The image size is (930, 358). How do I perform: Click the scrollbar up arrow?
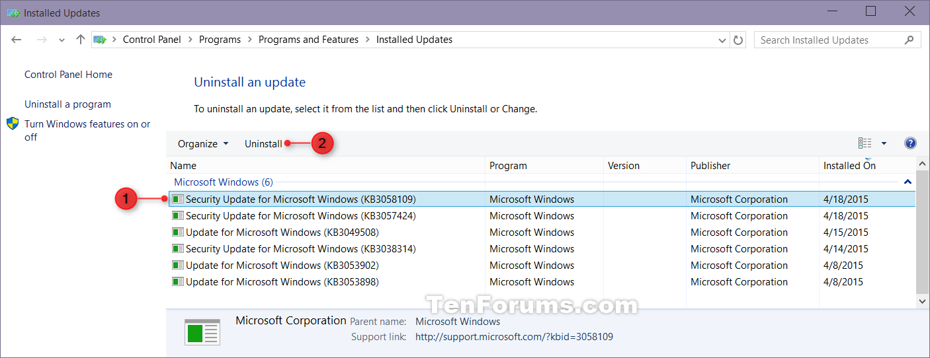923,162
